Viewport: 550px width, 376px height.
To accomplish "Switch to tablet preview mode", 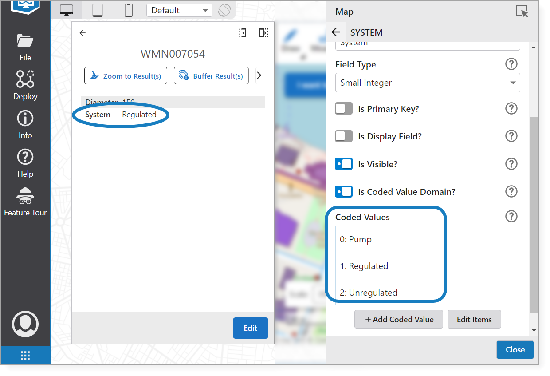I will click(x=98, y=10).
